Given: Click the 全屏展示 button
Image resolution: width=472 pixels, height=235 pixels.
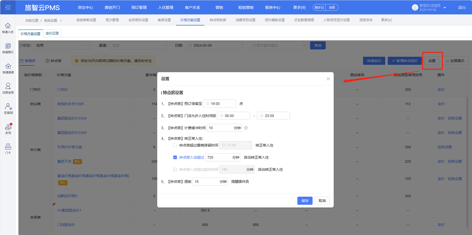Looking at the screenshot, I should tap(455, 61).
